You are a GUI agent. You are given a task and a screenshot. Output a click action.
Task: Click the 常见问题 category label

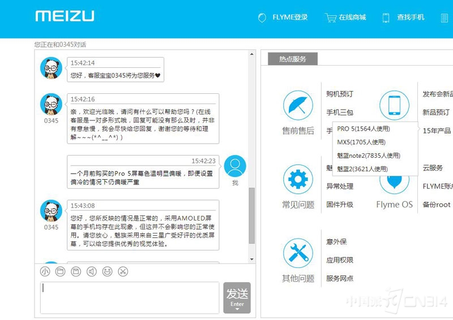298,205
